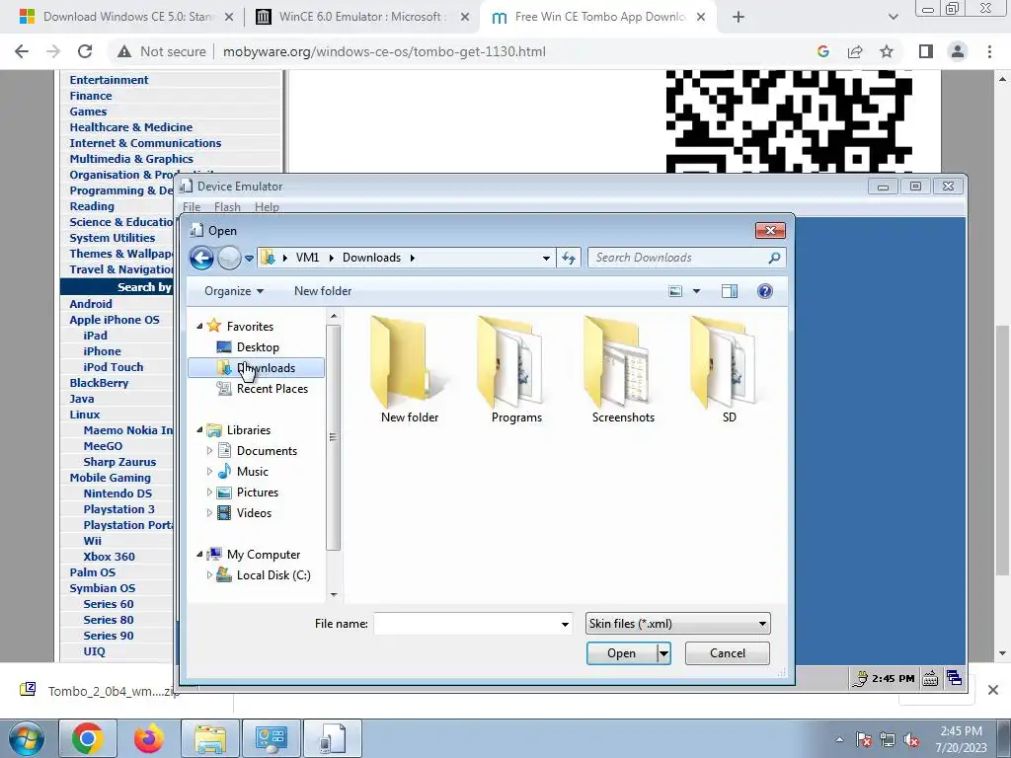Bookmark this page with the star icon

887,51
